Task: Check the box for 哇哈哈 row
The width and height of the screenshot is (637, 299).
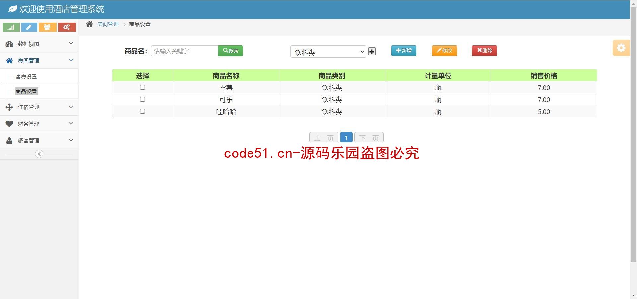Action: click(142, 111)
